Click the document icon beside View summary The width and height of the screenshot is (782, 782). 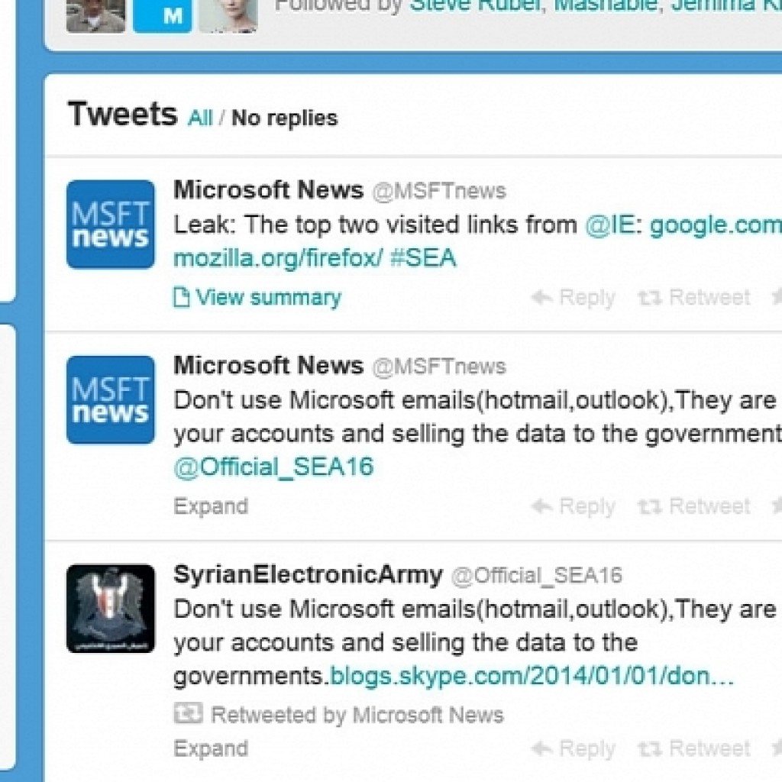pyautogui.click(x=181, y=298)
